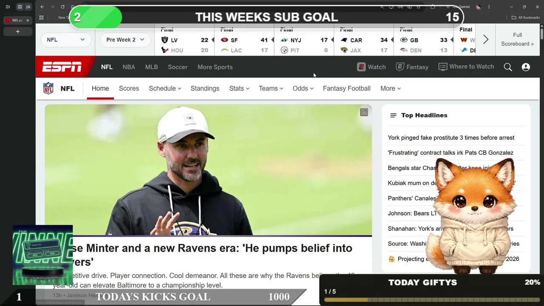Click the ESPN logo
The height and width of the screenshot is (306, 544).
click(62, 67)
